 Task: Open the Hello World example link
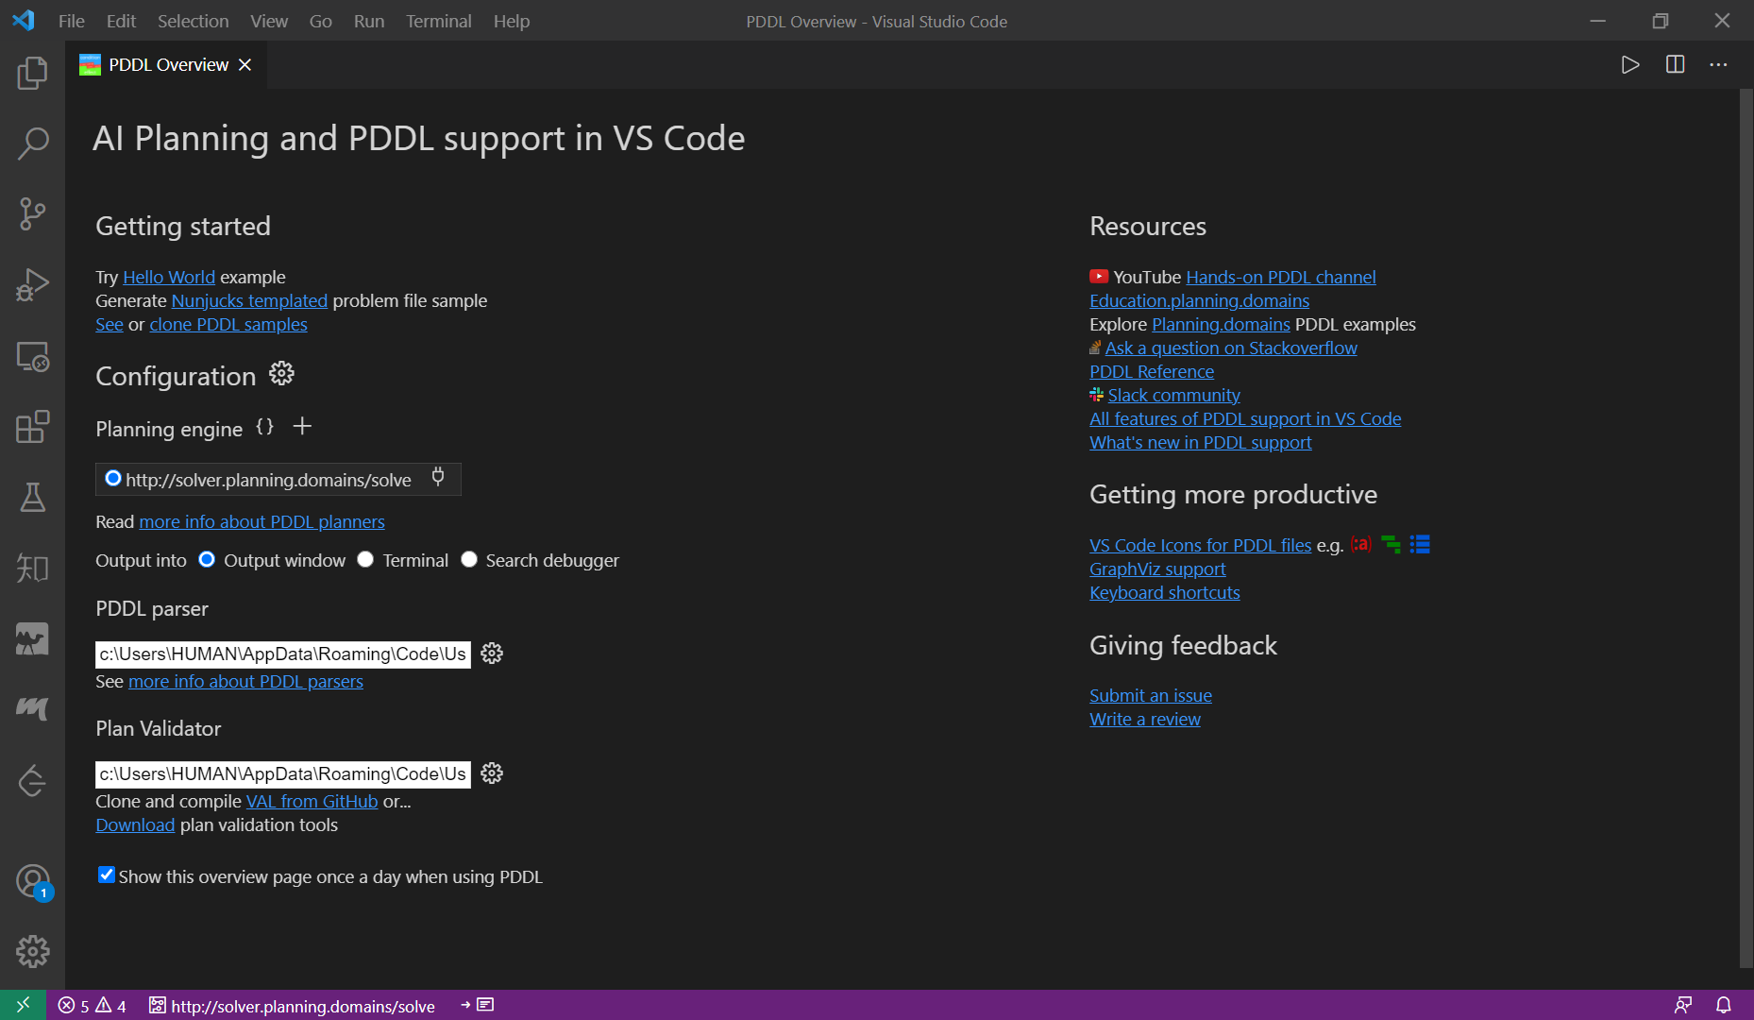point(169,277)
